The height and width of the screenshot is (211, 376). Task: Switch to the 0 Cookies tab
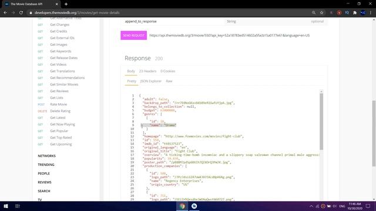[167, 71]
